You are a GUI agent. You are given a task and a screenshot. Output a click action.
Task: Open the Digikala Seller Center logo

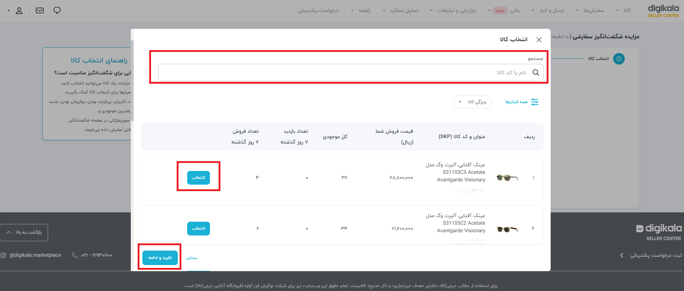tap(663, 11)
